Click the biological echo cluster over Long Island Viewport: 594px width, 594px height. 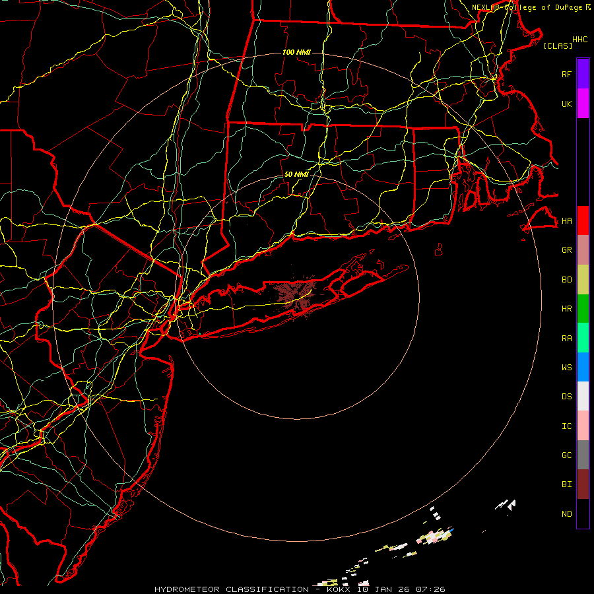click(294, 295)
